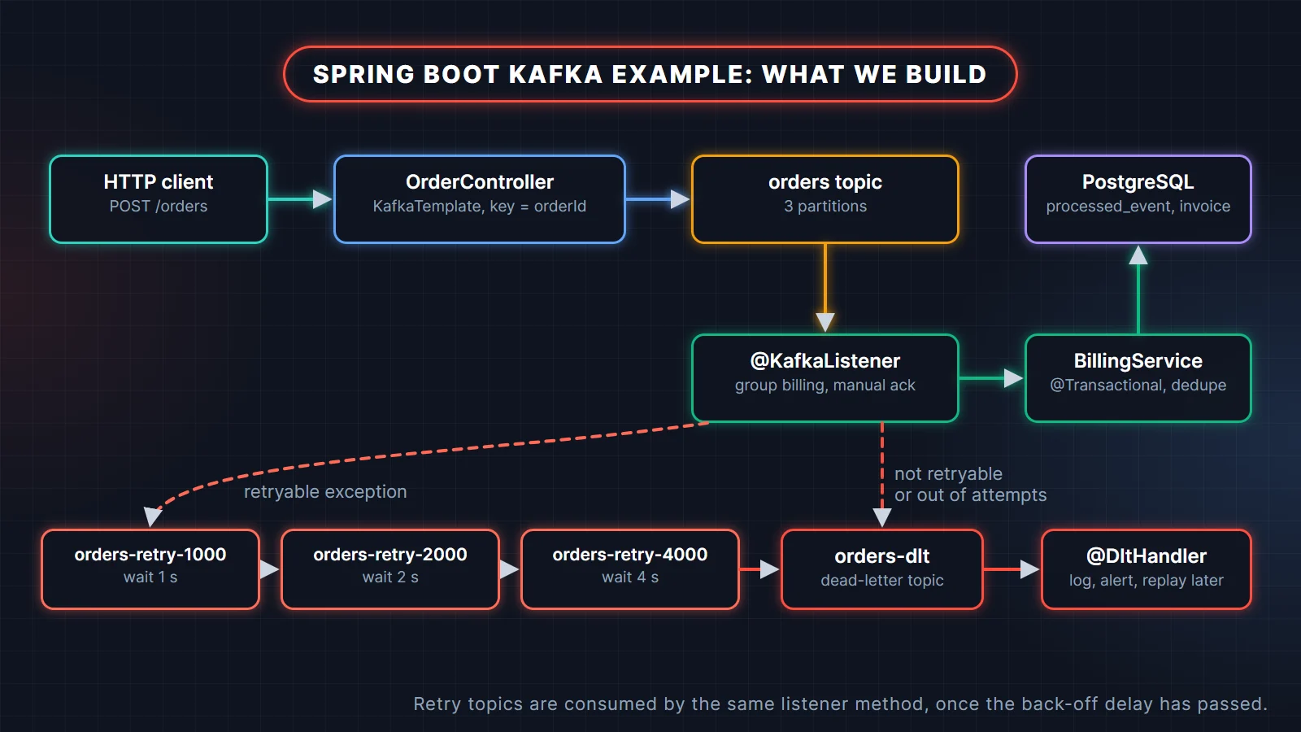Click 'processed_event, invoice' text
Image resolution: width=1301 pixels, height=732 pixels.
point(1138,207)
